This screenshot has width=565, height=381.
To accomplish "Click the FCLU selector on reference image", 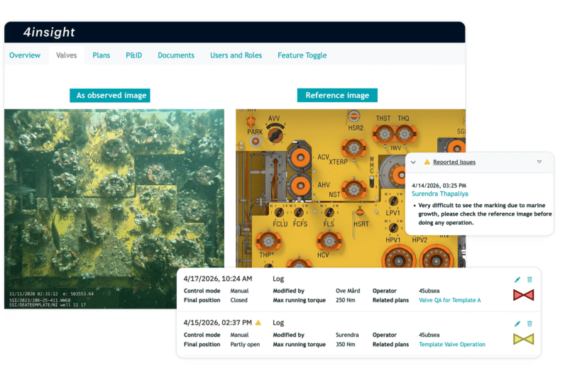I will pos(279,212).
